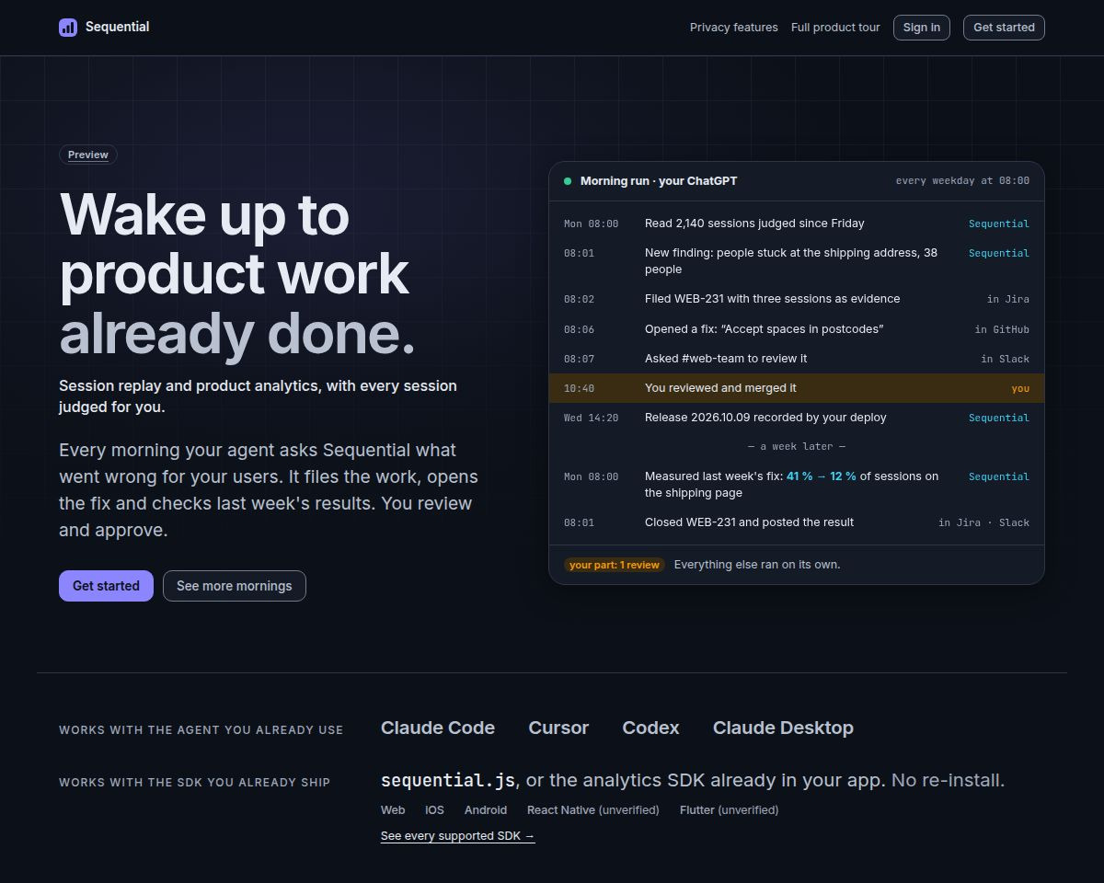Click the 10:40 timestamp
Viewport: 1104px width, 883px height.
click(579, 388)
